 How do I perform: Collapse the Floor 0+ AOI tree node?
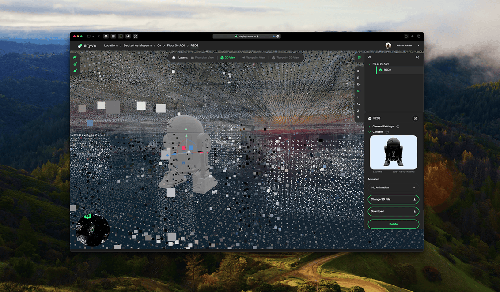click(370, 64)
